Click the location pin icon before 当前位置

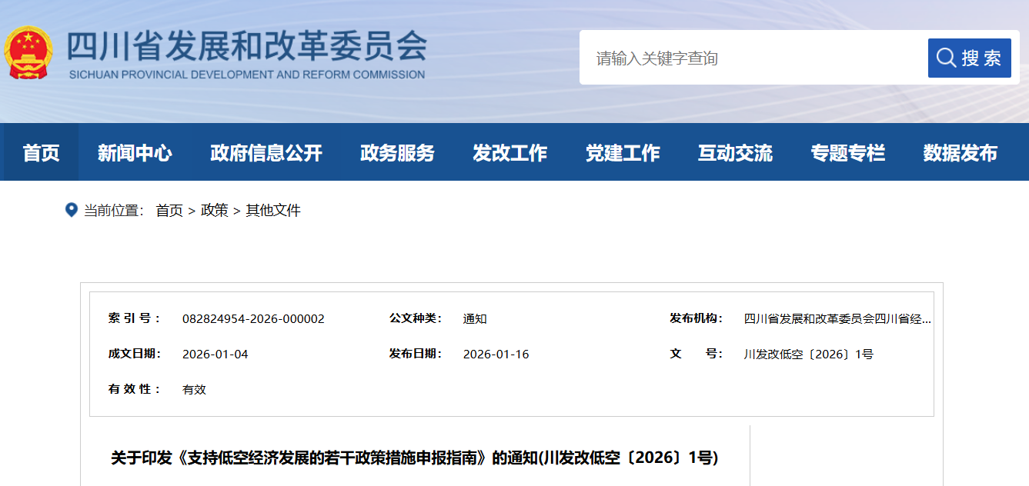(x=72, y=210)
